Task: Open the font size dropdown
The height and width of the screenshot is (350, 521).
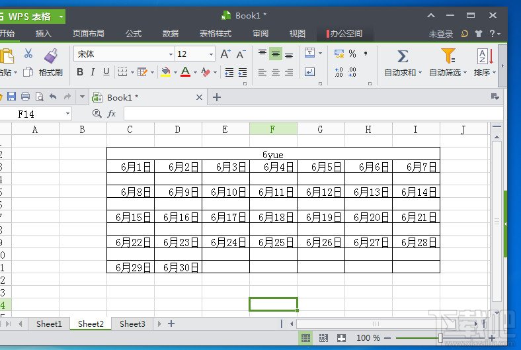Action: [x=211, y=54]
